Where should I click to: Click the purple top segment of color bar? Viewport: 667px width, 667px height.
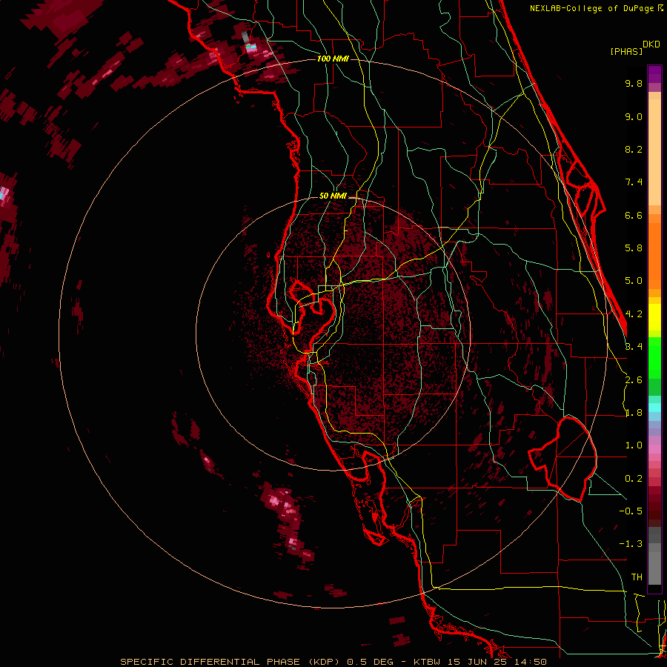point(654,74)
